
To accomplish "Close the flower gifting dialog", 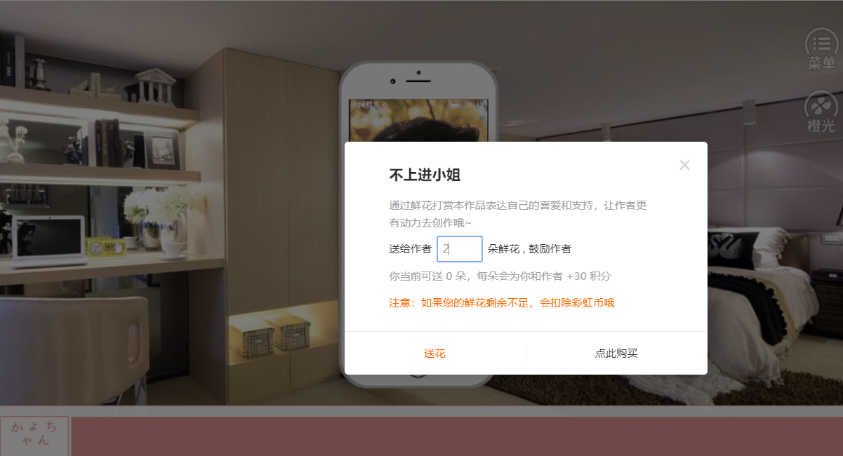I will 684,165.
